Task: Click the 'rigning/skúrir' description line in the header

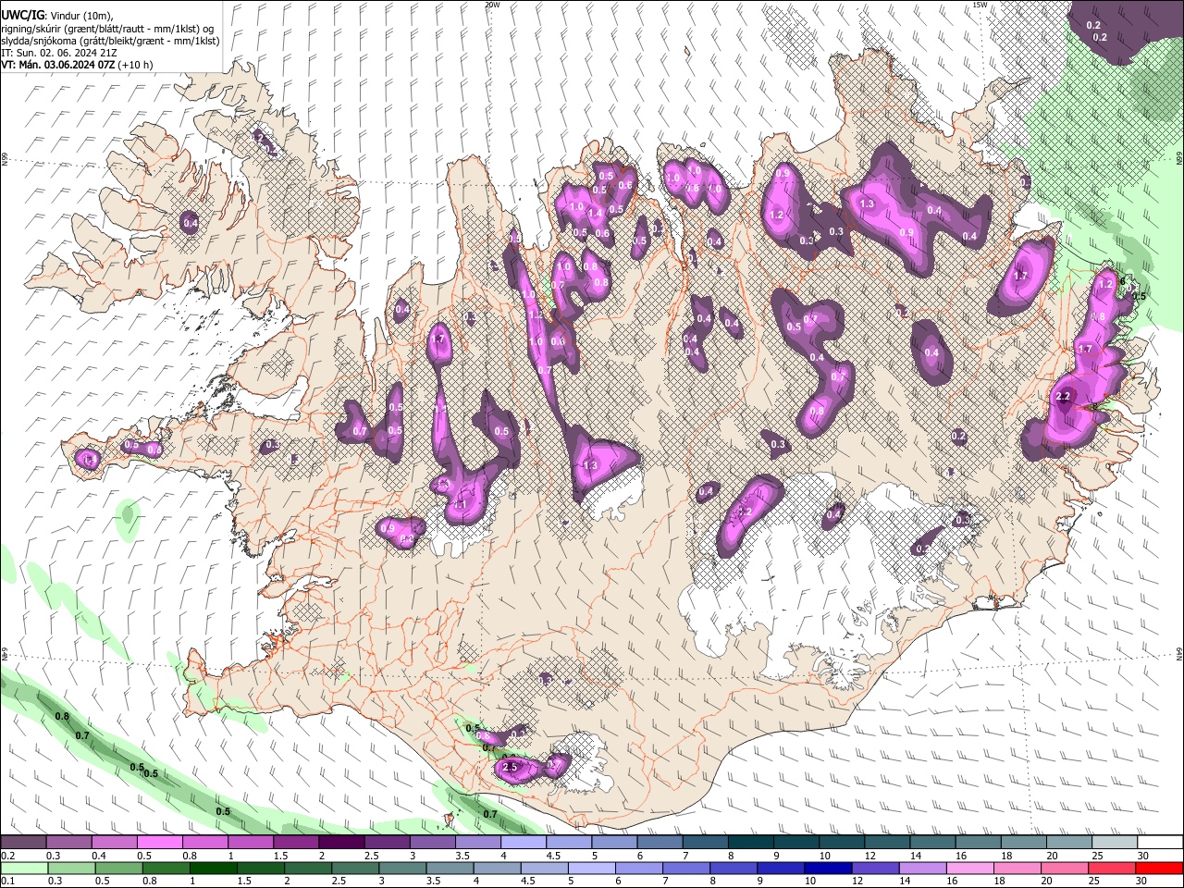Action: tap(107, 28)
